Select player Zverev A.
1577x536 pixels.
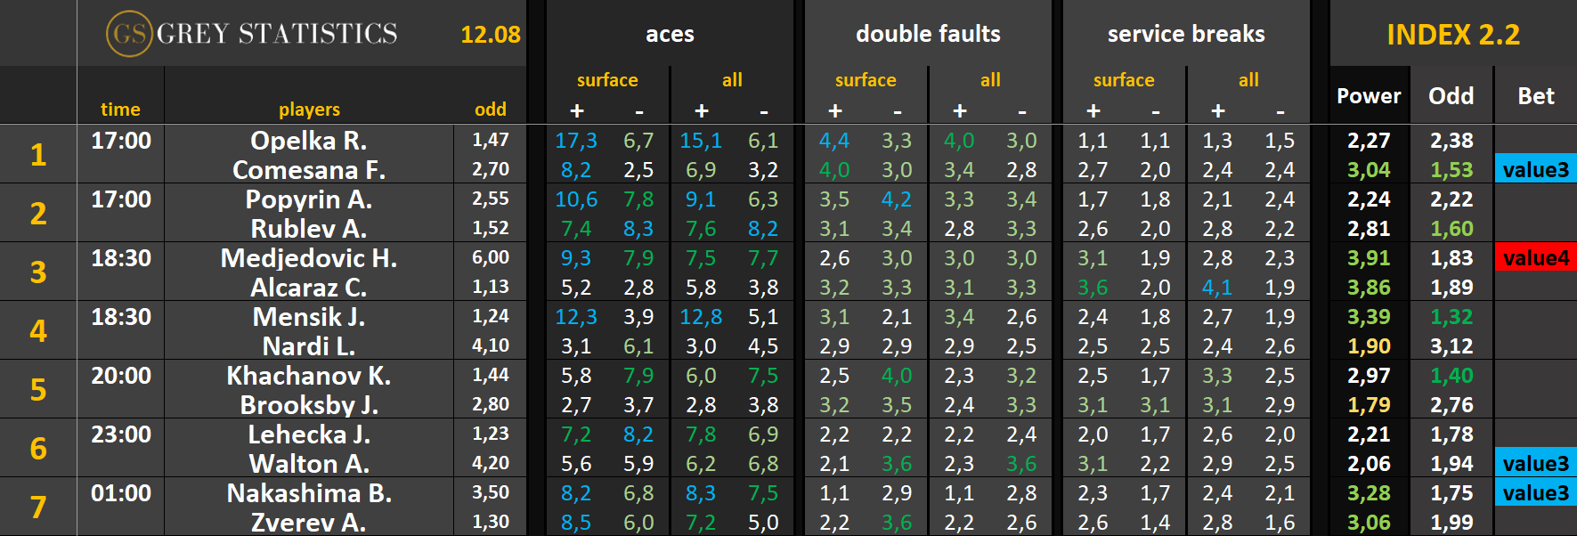click(x=309, y=523)
